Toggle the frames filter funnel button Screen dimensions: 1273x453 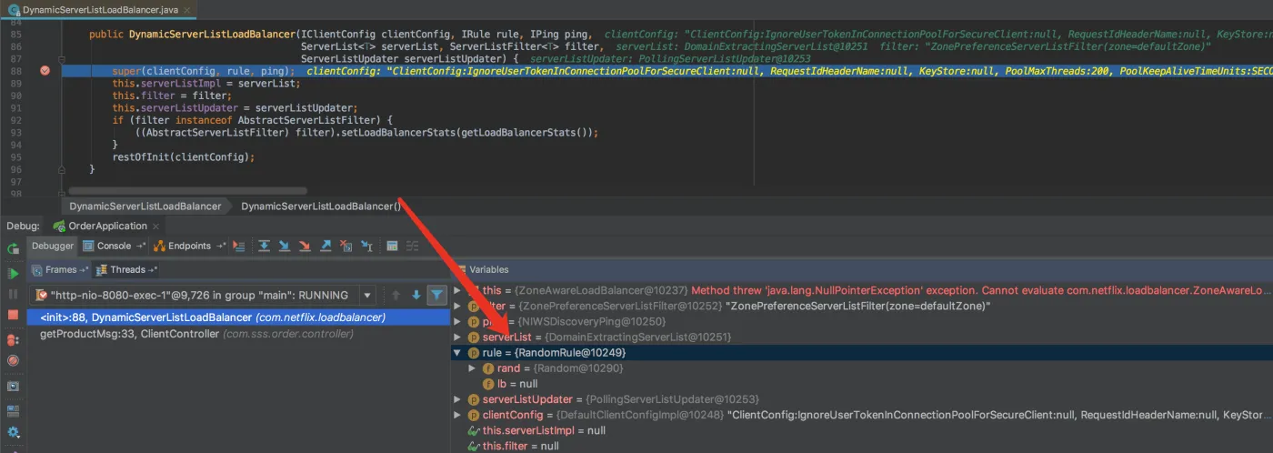436,295
